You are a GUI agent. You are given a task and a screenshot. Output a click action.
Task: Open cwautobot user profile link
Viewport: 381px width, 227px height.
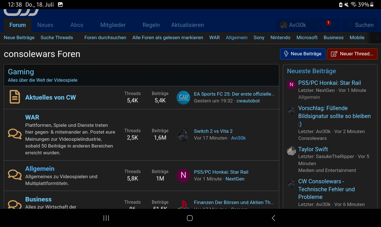(248, 101)
